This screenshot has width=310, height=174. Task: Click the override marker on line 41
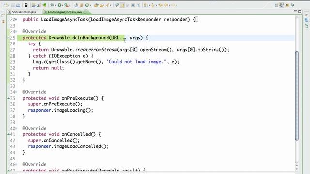coord(9,134)
